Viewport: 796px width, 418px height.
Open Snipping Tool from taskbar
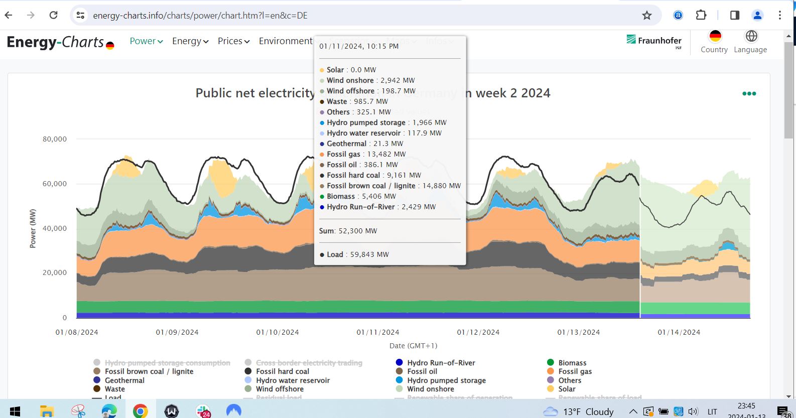[x=78, y=411]
